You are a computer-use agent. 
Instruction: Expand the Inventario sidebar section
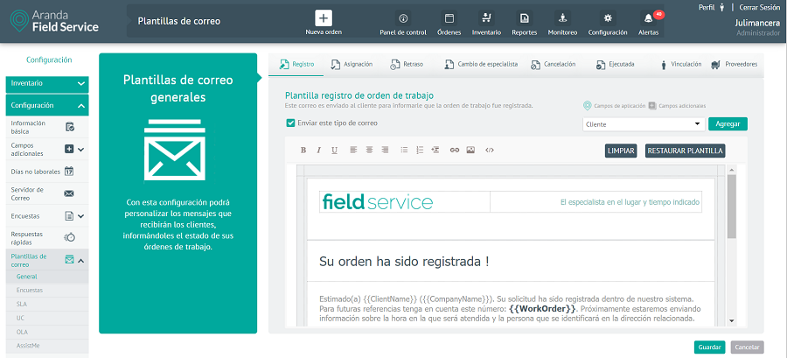click(x=47, y=84)
